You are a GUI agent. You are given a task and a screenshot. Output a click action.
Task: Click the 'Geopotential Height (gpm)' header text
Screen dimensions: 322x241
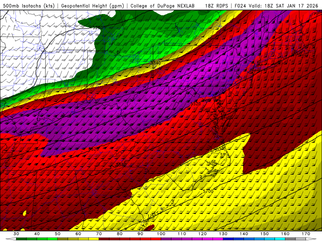(93, 6)
